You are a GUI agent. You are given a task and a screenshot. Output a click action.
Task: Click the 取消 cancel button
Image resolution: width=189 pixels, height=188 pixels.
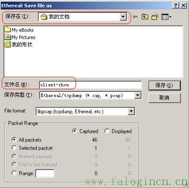click(165, 98)
